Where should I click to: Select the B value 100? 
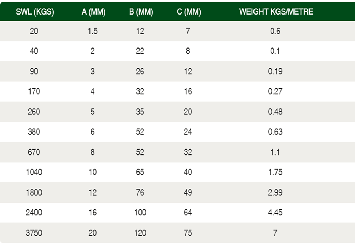tap(140, 213)
